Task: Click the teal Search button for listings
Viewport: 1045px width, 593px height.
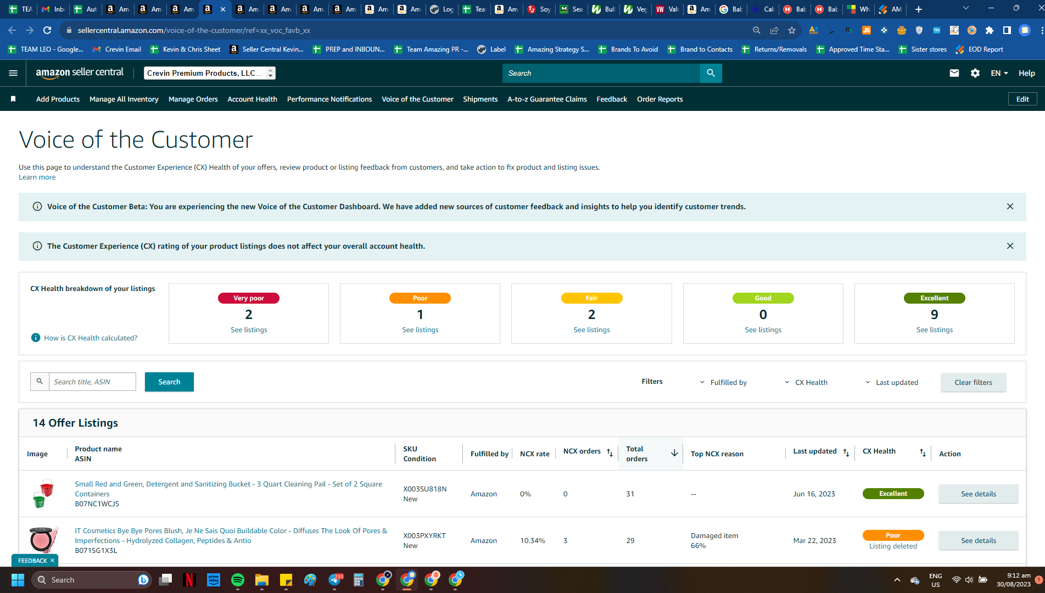Action: tap(169, 382)
